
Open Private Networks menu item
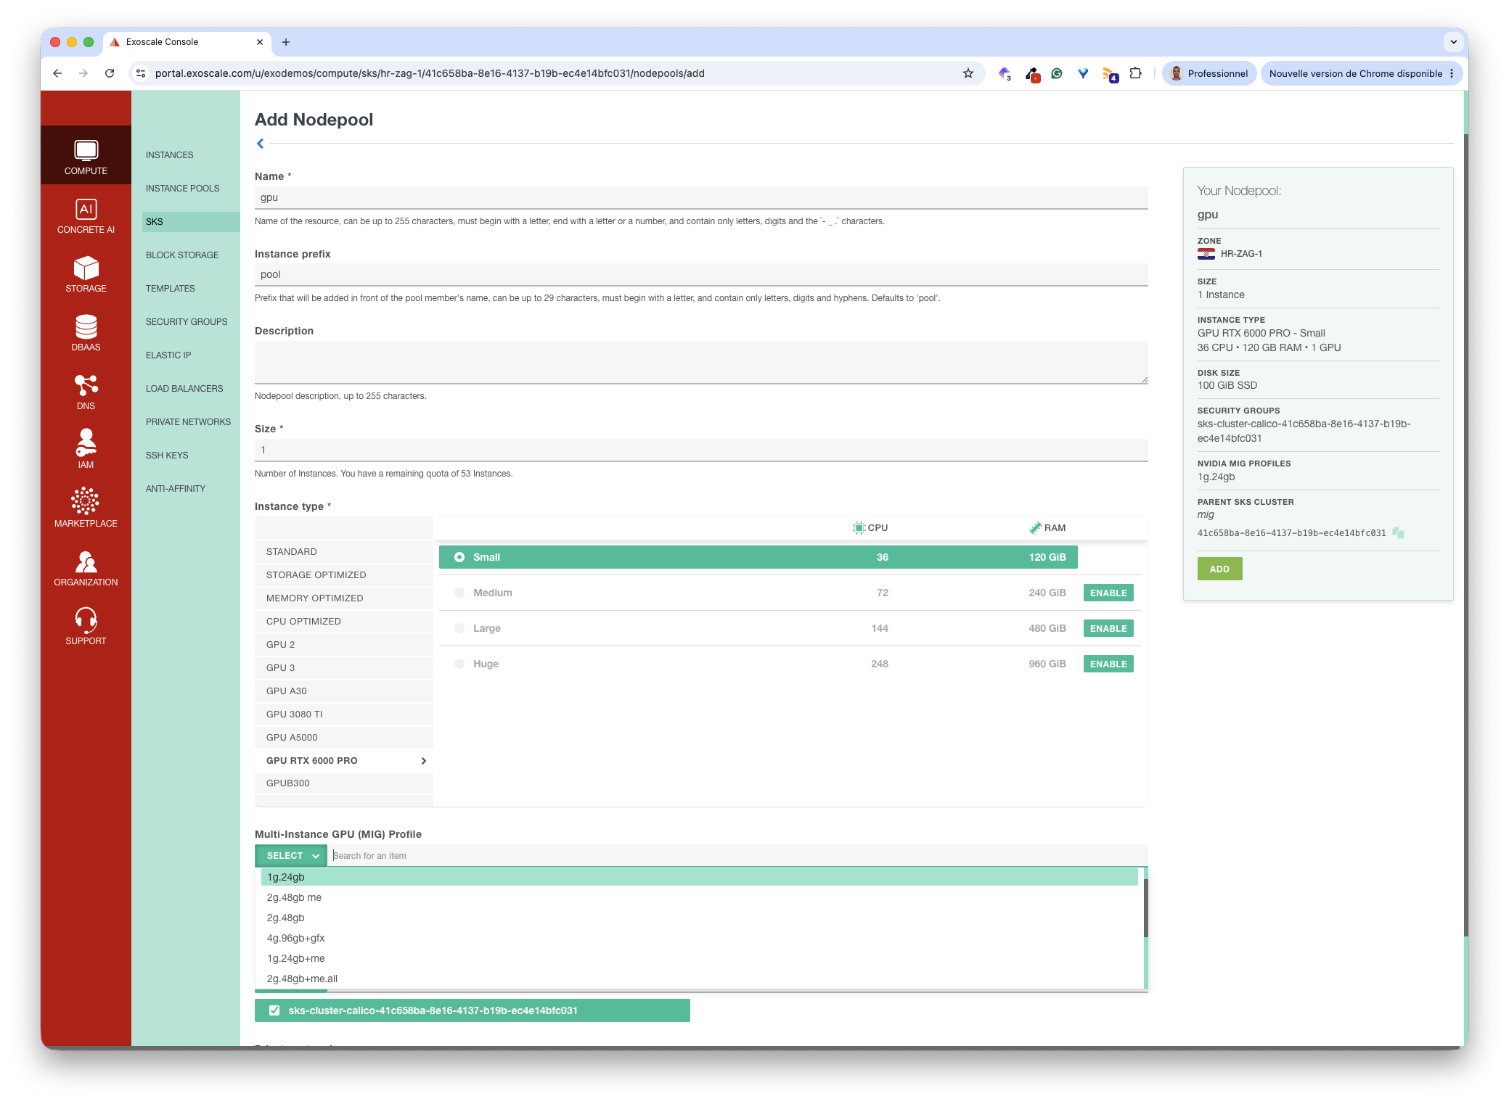[x=188, y=422]
